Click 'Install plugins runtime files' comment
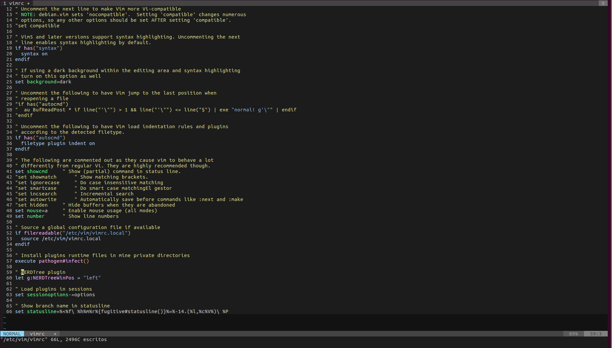This screenshot has height=348, width=612. (102, 255)
